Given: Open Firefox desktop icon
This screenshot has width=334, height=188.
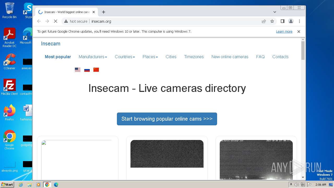Looking at the screenshot, I should 9,113.
